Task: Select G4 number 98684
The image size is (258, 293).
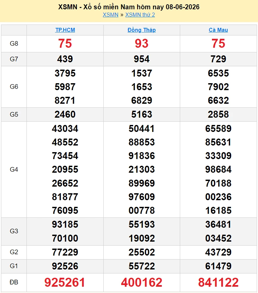Action: point(218,169)
